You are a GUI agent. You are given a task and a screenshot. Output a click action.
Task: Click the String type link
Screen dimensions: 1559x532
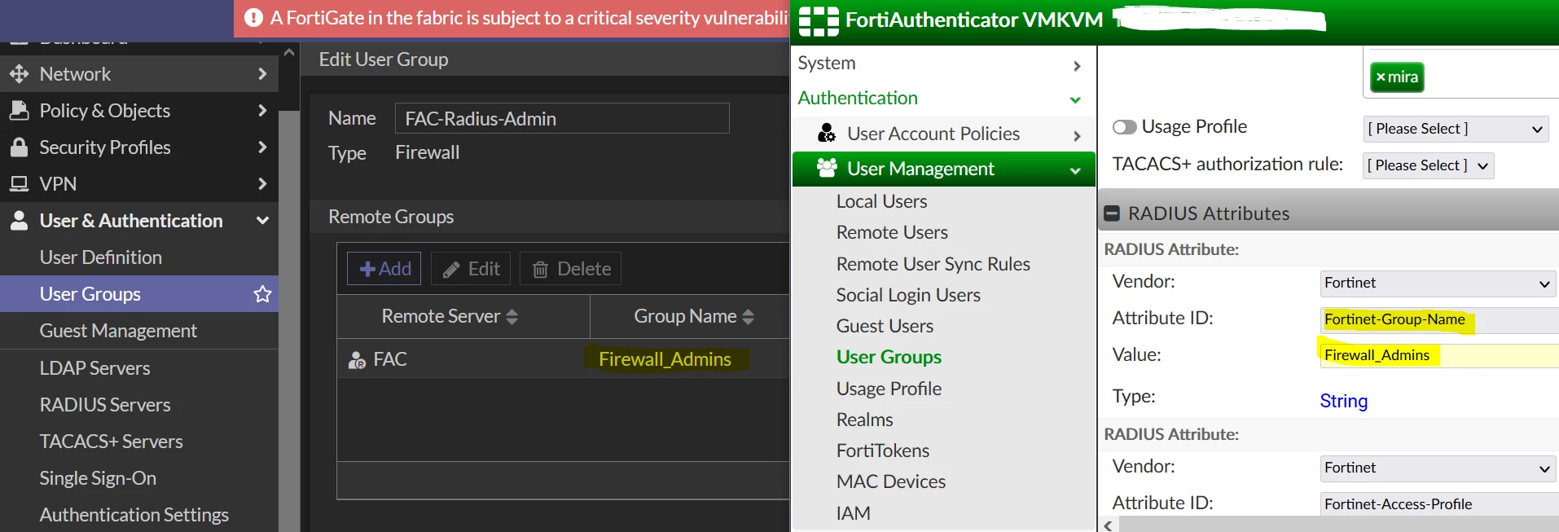click(x=1343, y=401)
